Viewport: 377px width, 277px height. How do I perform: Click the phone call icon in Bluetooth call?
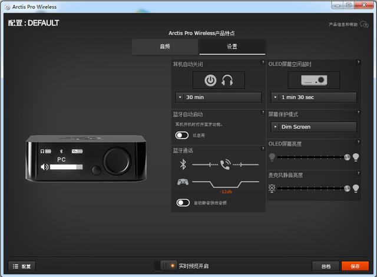225,164
